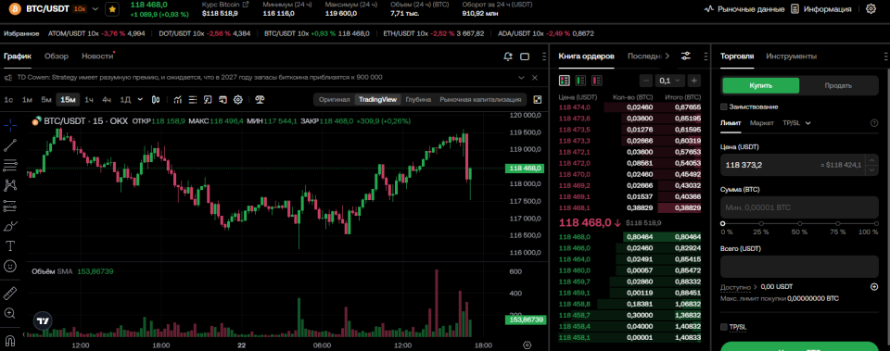Open the order book panel three-dot menu
Image resolution: width=890 pixels, height=351 pixels.
706,56
